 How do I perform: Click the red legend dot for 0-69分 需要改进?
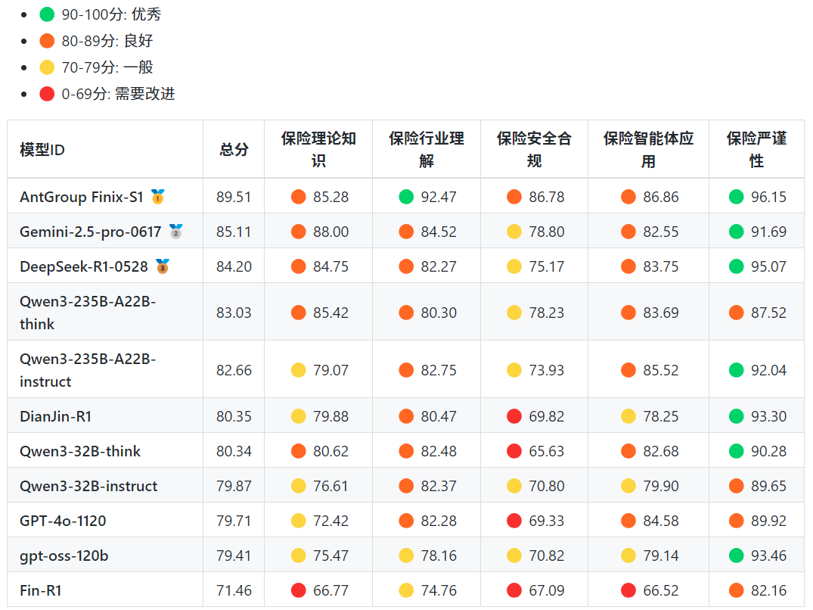click(x=48, y=94)
